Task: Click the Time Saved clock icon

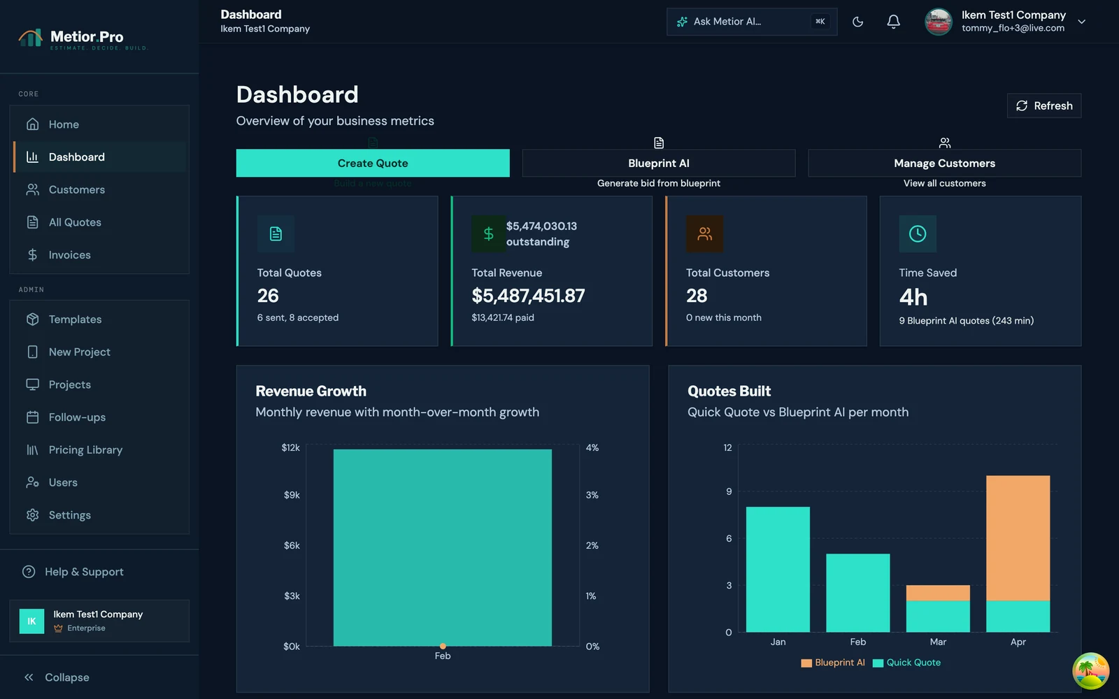Action: (918, 233)
